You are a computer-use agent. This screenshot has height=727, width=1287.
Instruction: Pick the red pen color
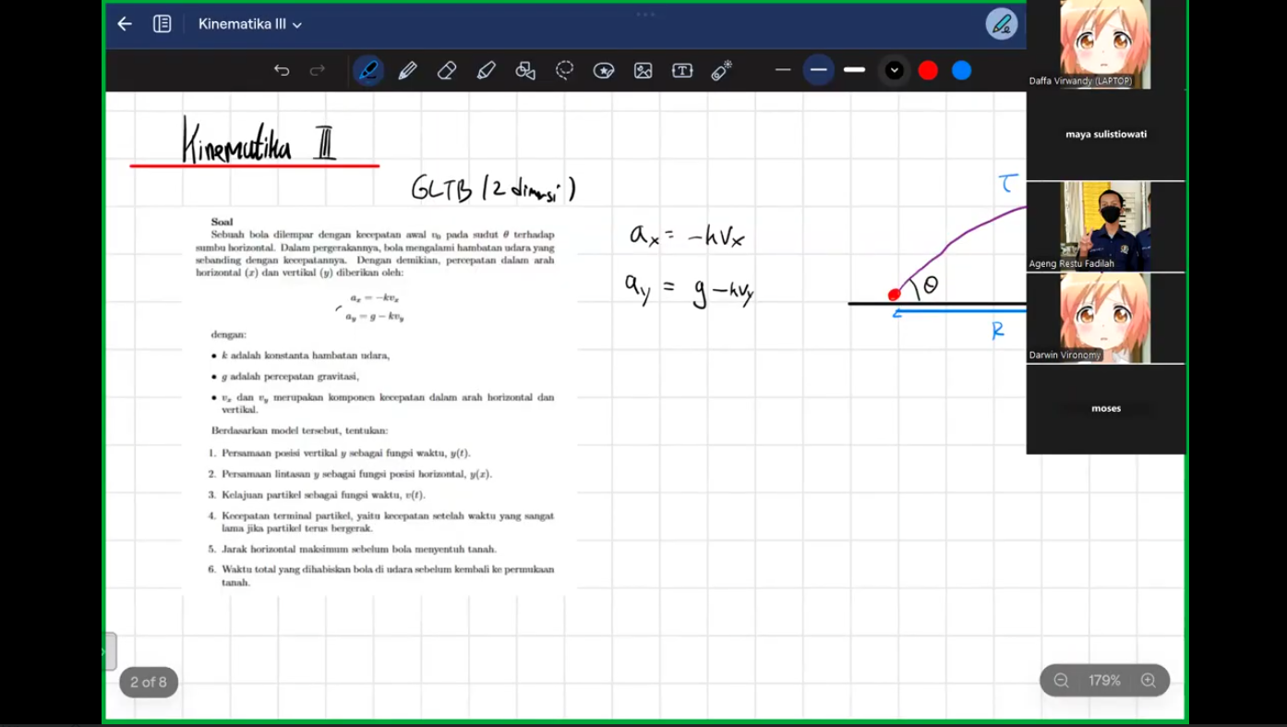click(928, 70)
